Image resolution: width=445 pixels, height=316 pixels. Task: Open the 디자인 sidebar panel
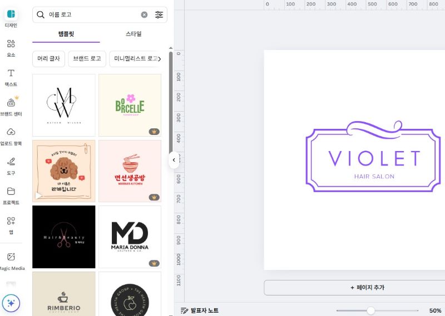coord(11,18)
